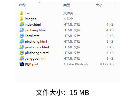
Task: Click the 9,179 KB size entry
Action: point(107,64)
